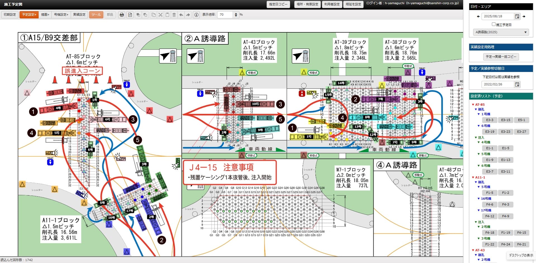The width and height of the screenshot is (536, 263).
Task: Click the redo arrow icon
Action: click(x=188, y=15)
